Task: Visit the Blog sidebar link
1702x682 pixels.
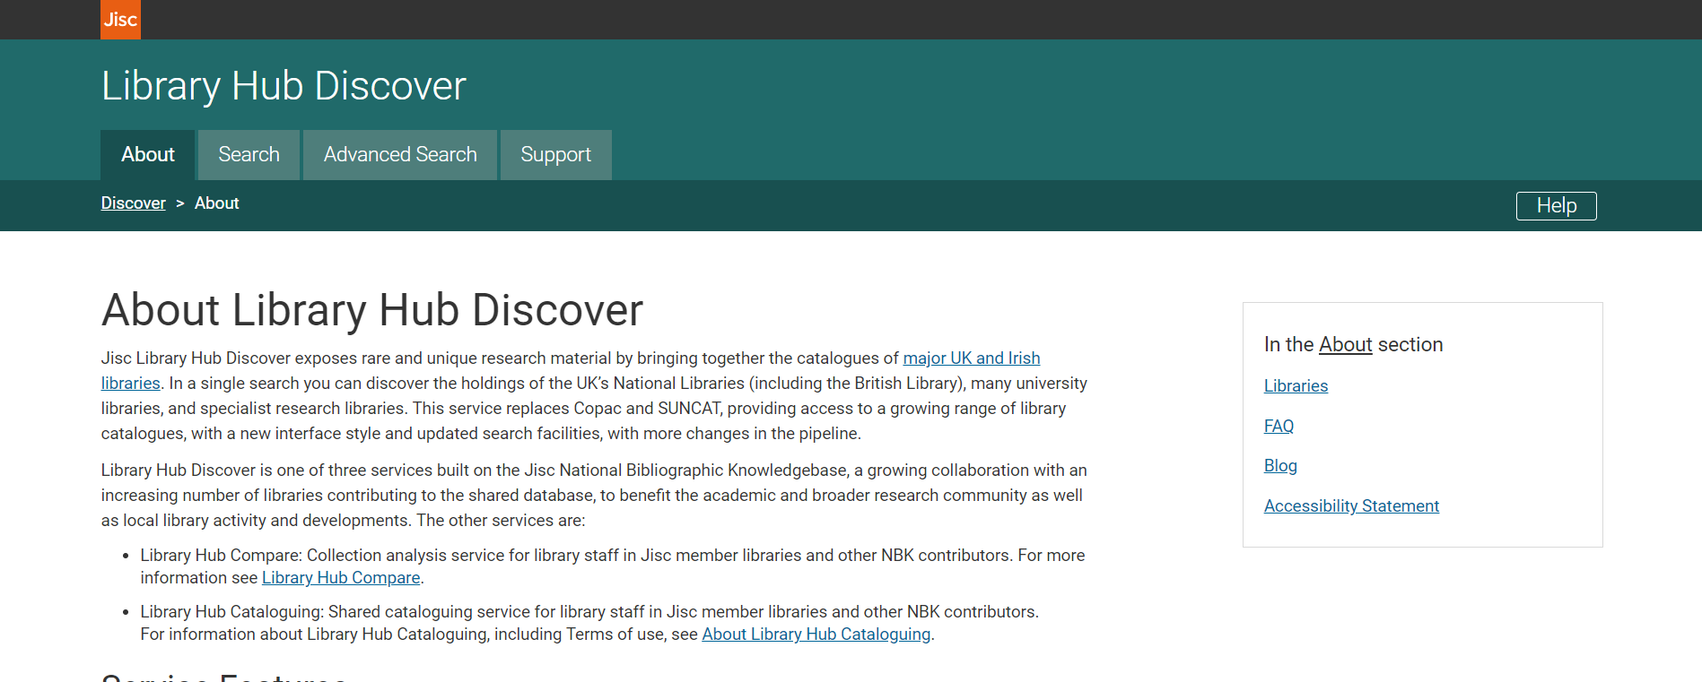Action: [x=1280, y=466]
